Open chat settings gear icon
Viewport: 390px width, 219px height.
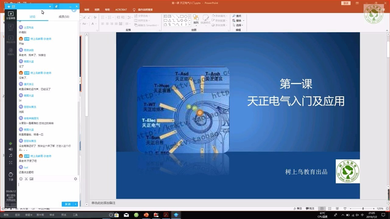(76, 179)
